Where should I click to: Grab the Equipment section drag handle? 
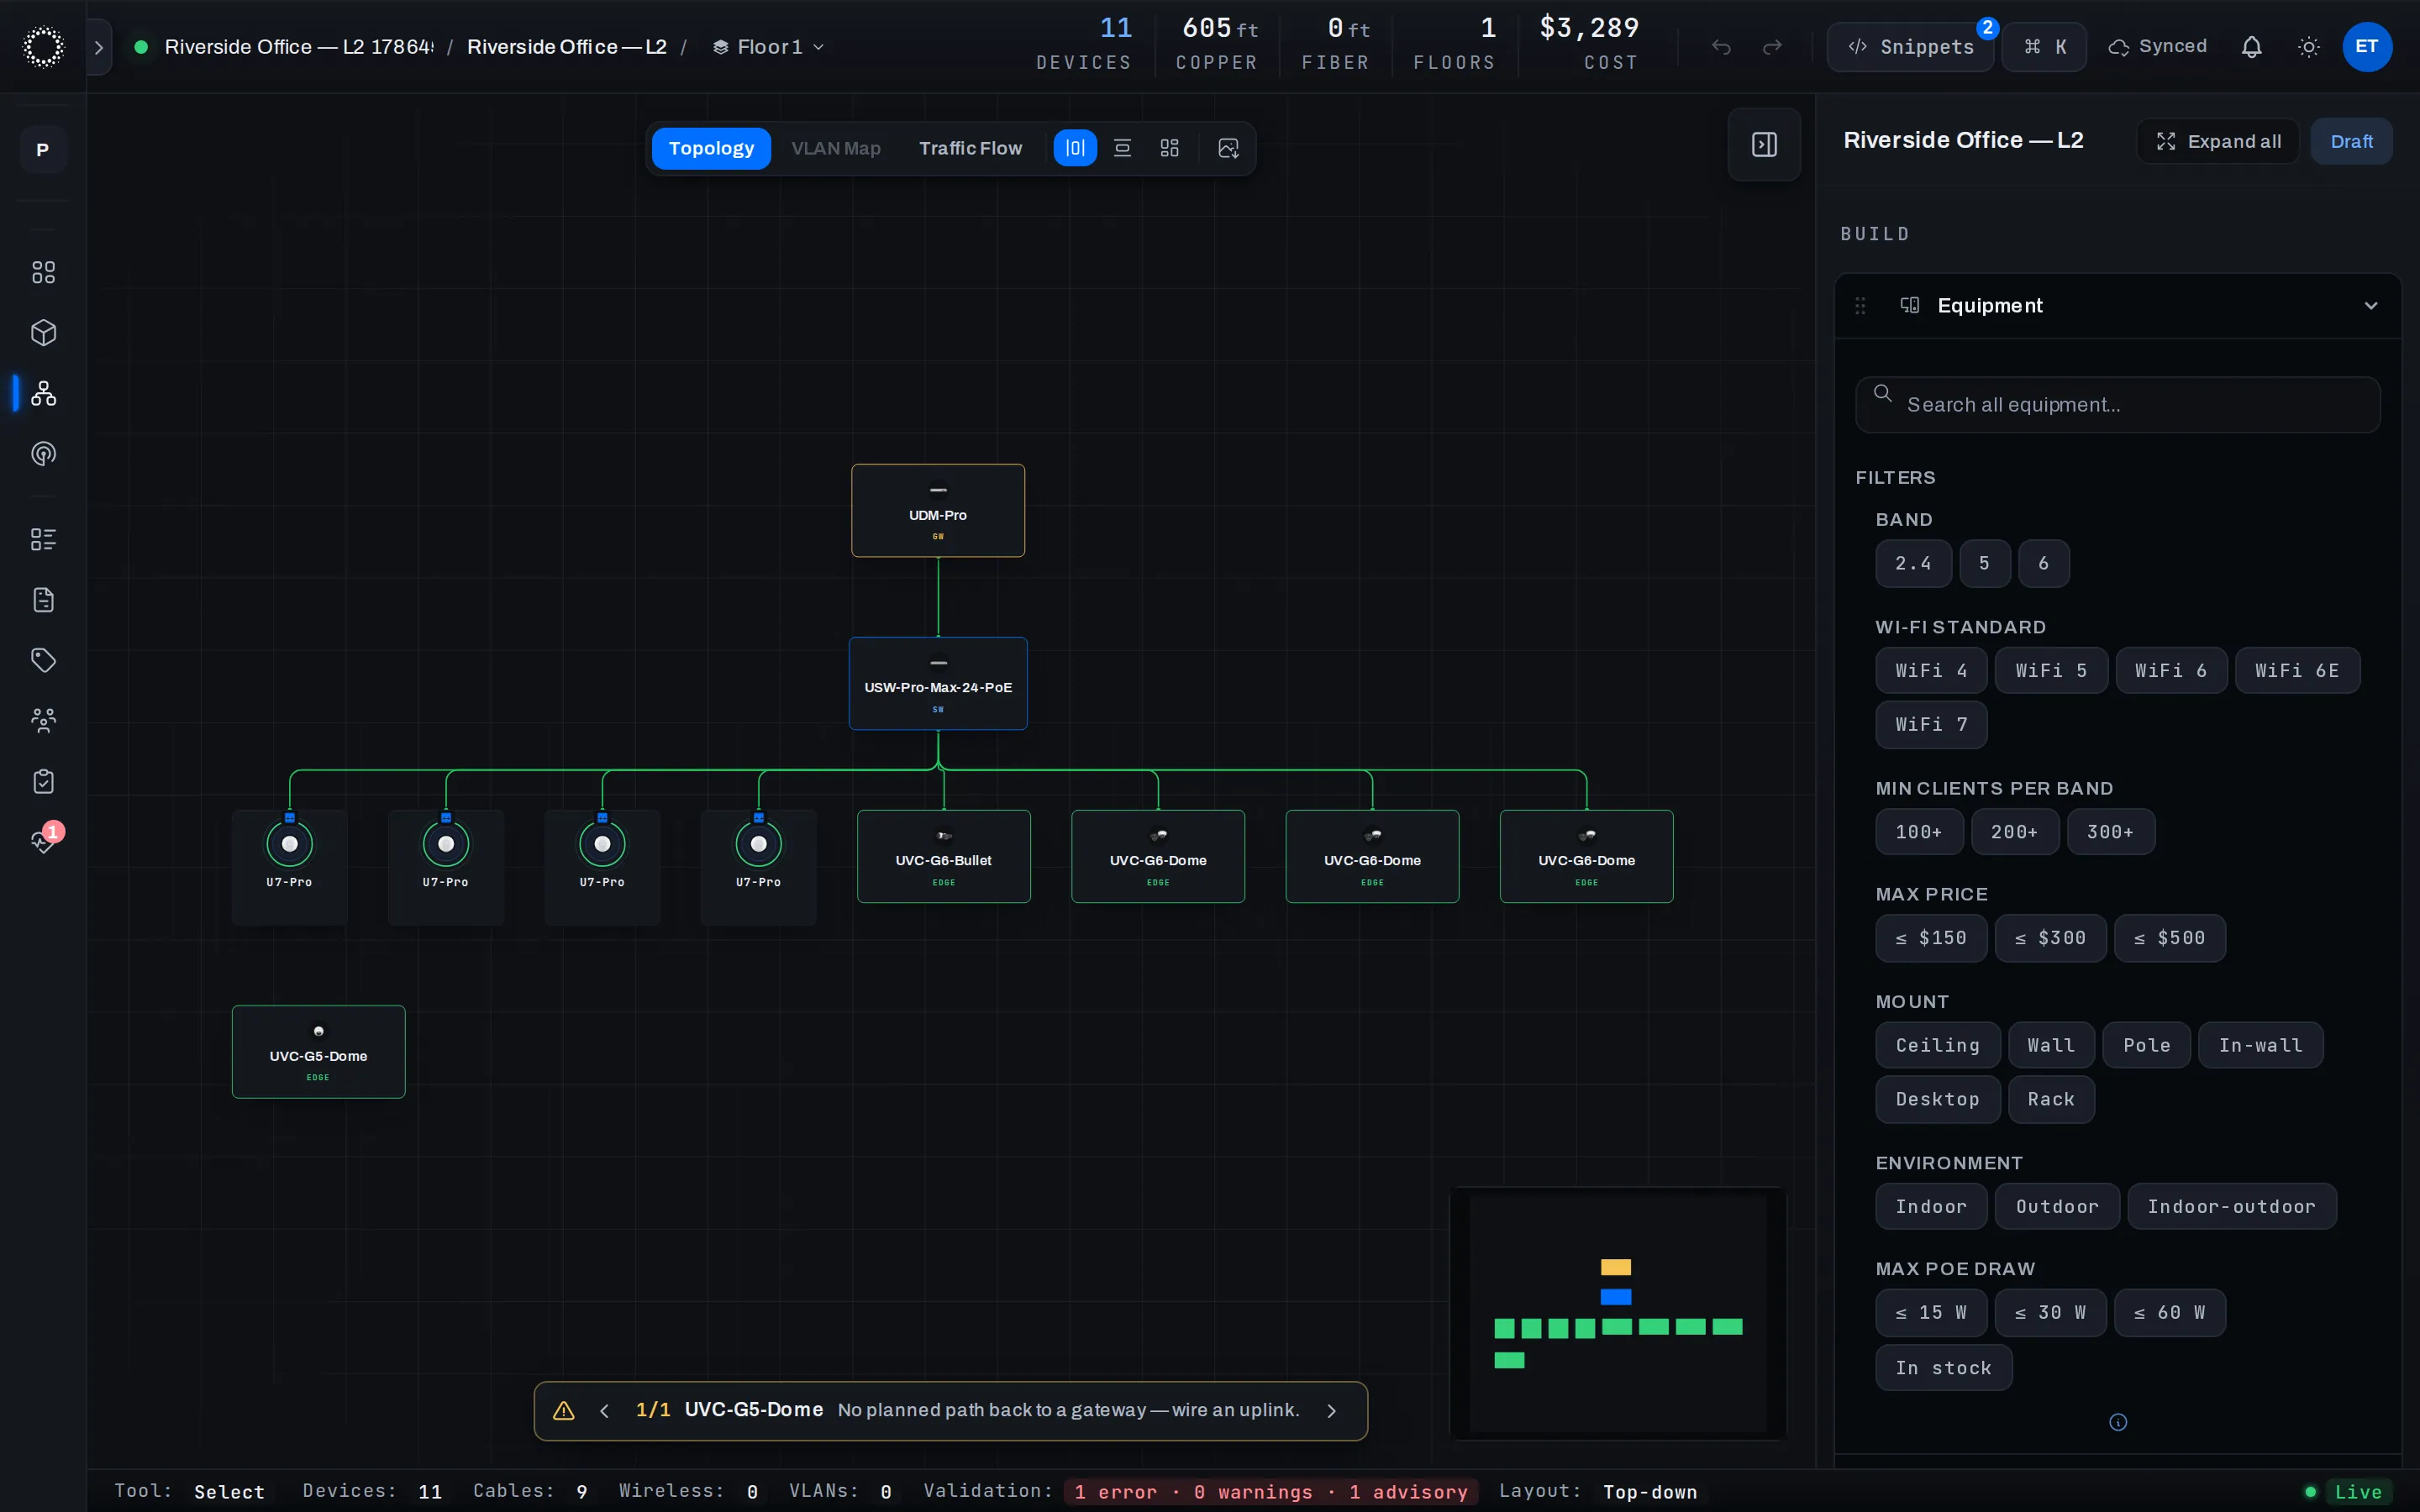[1860, 306]
